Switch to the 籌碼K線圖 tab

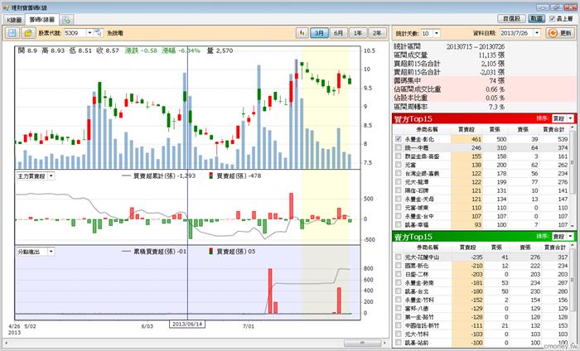pos(41,19)
